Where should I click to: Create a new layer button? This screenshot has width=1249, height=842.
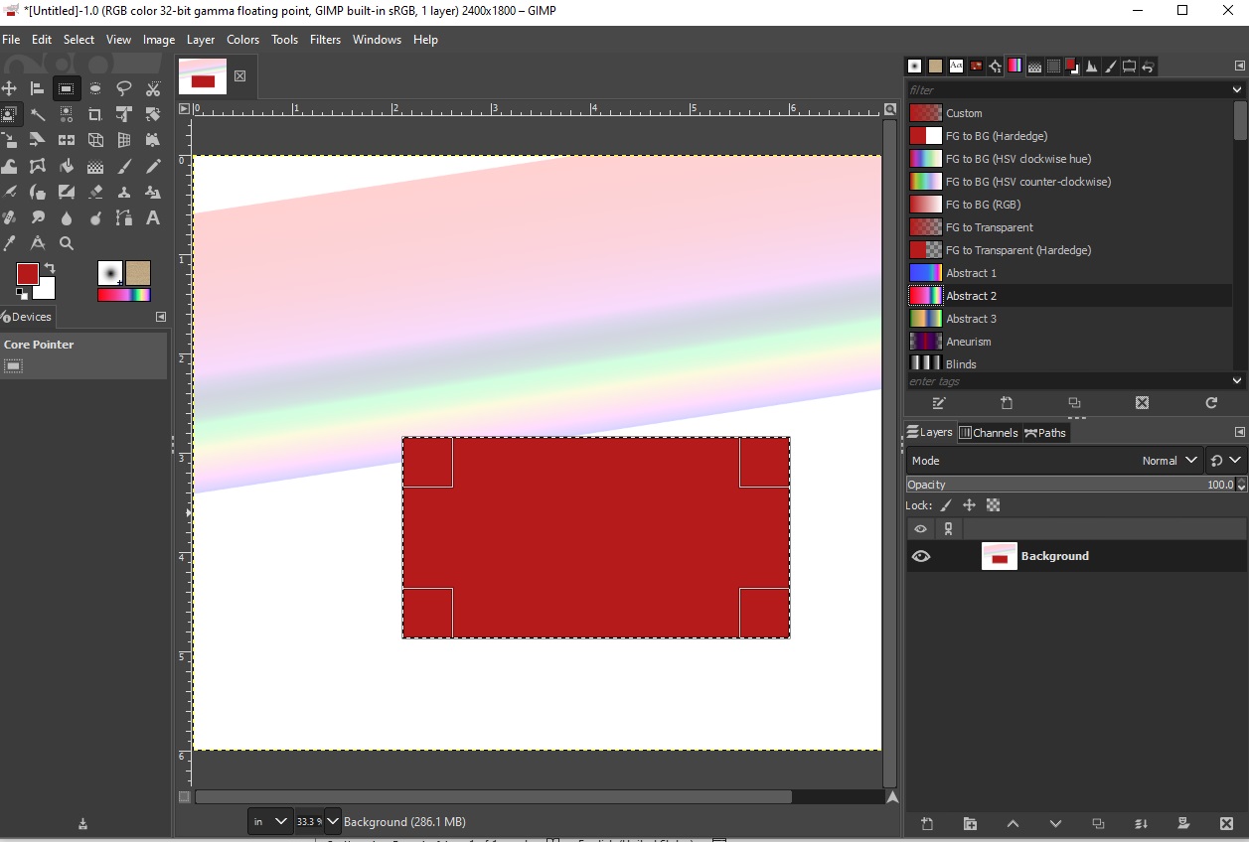point(927,824)
